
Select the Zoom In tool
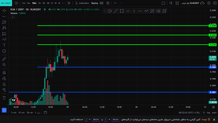click(4, 65)
